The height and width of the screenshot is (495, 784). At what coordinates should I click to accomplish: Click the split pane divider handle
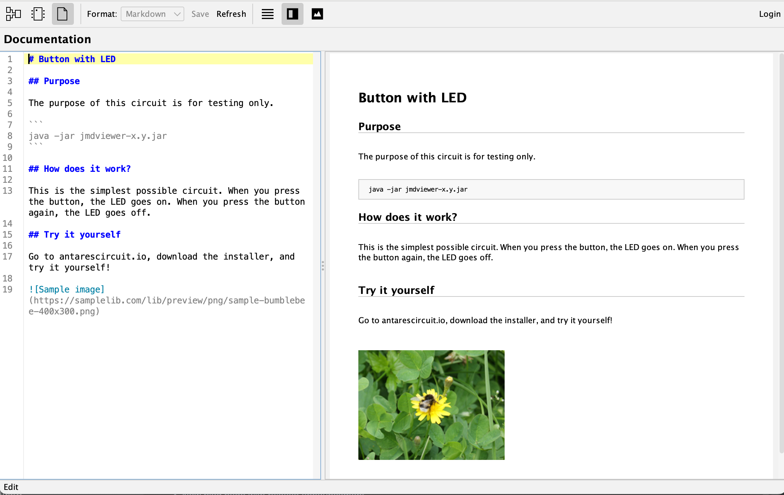click(323, 265)
